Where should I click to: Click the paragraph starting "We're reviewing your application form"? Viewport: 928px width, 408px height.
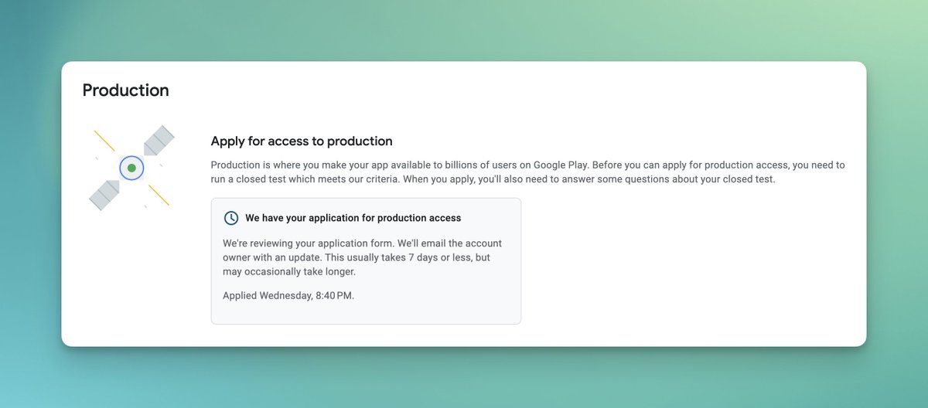click(x=362, y=257)
